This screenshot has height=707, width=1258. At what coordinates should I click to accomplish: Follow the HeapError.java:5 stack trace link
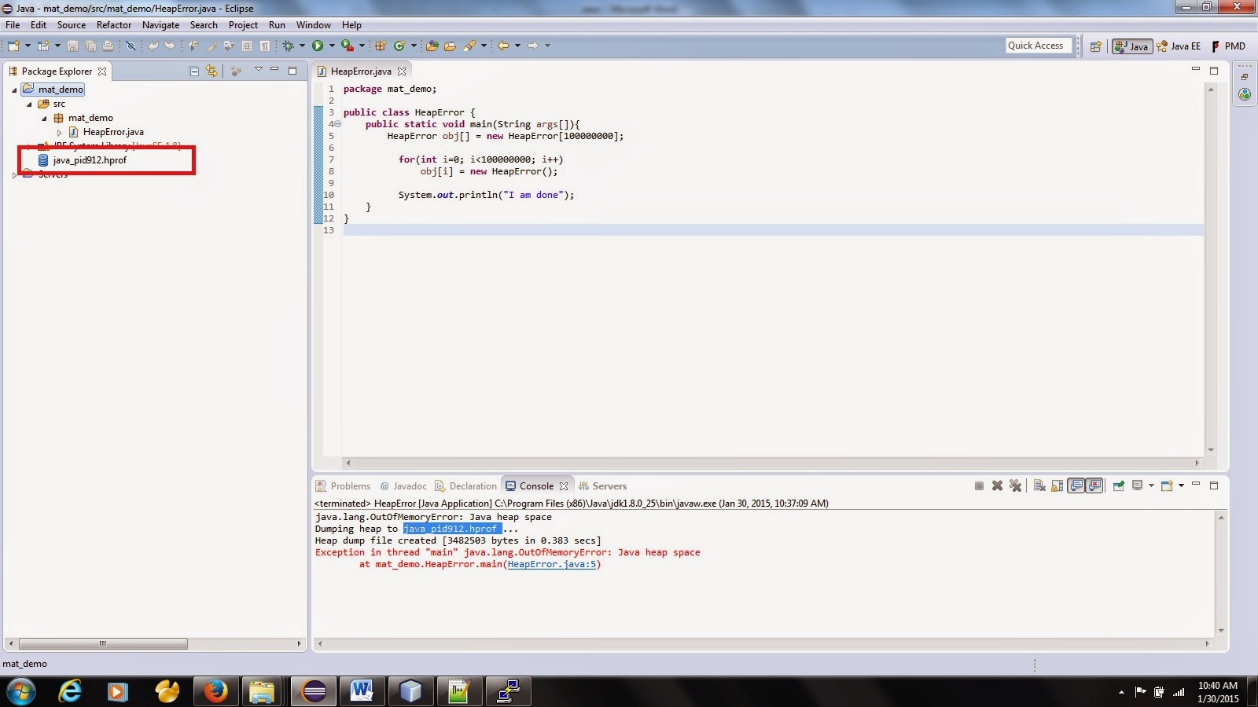pyautogui.click(x=551, y=564)
